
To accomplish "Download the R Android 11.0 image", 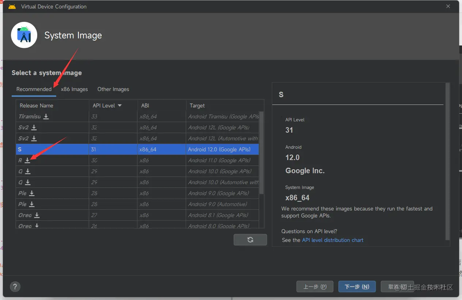I will pyautogui.click(x=27, y=160).
